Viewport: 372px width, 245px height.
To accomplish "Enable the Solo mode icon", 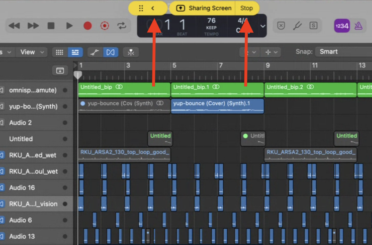I will [x=313, y=26].
